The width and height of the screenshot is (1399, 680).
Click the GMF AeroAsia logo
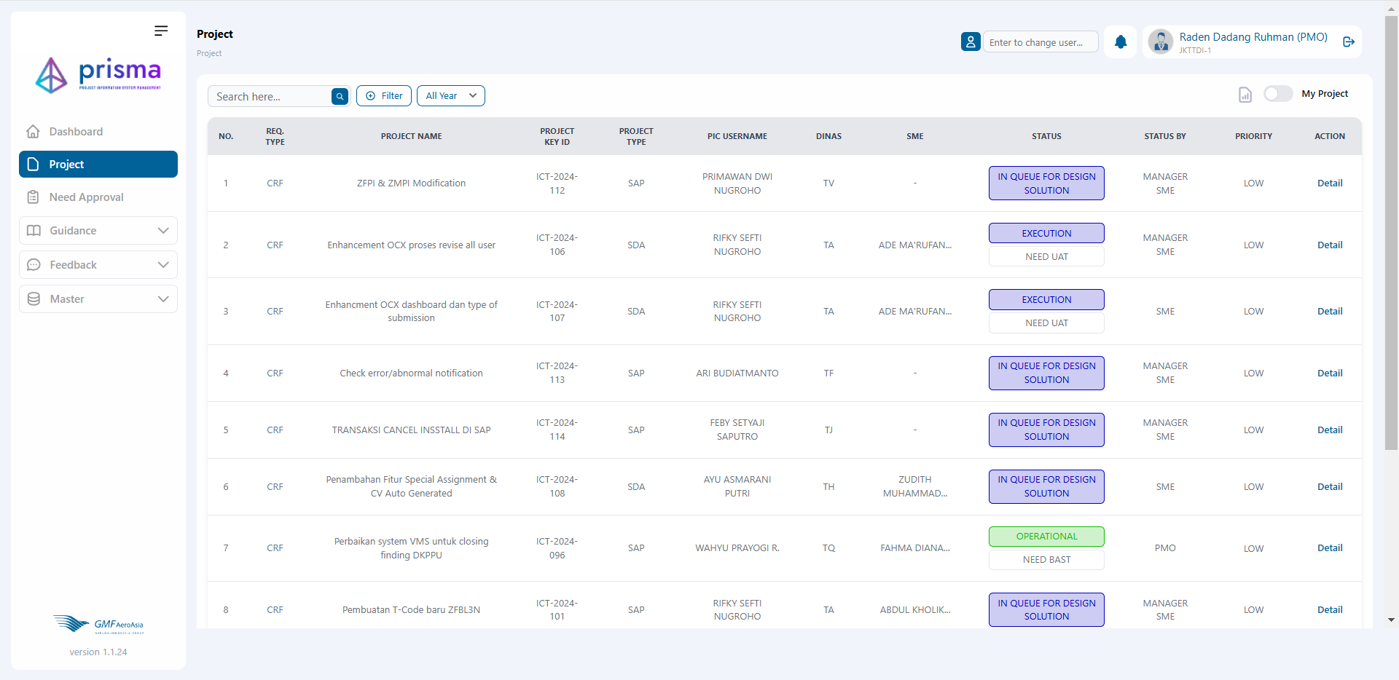(98, 625)
